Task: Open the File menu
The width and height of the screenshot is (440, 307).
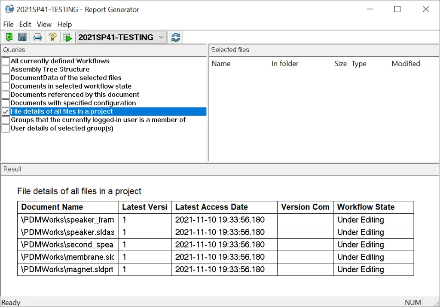Action: pos(9,25)
